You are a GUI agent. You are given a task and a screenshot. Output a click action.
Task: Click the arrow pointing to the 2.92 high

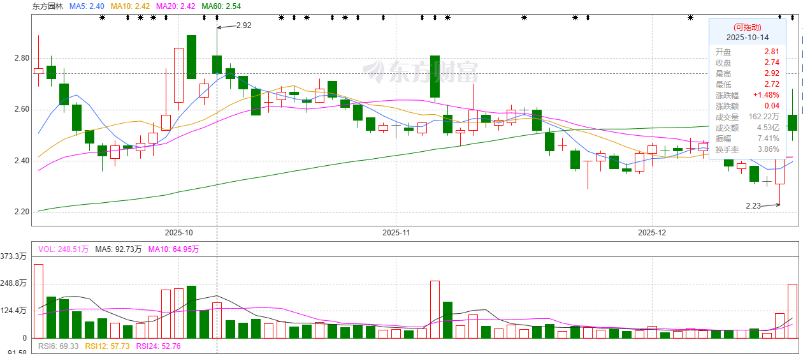[226, 27]
